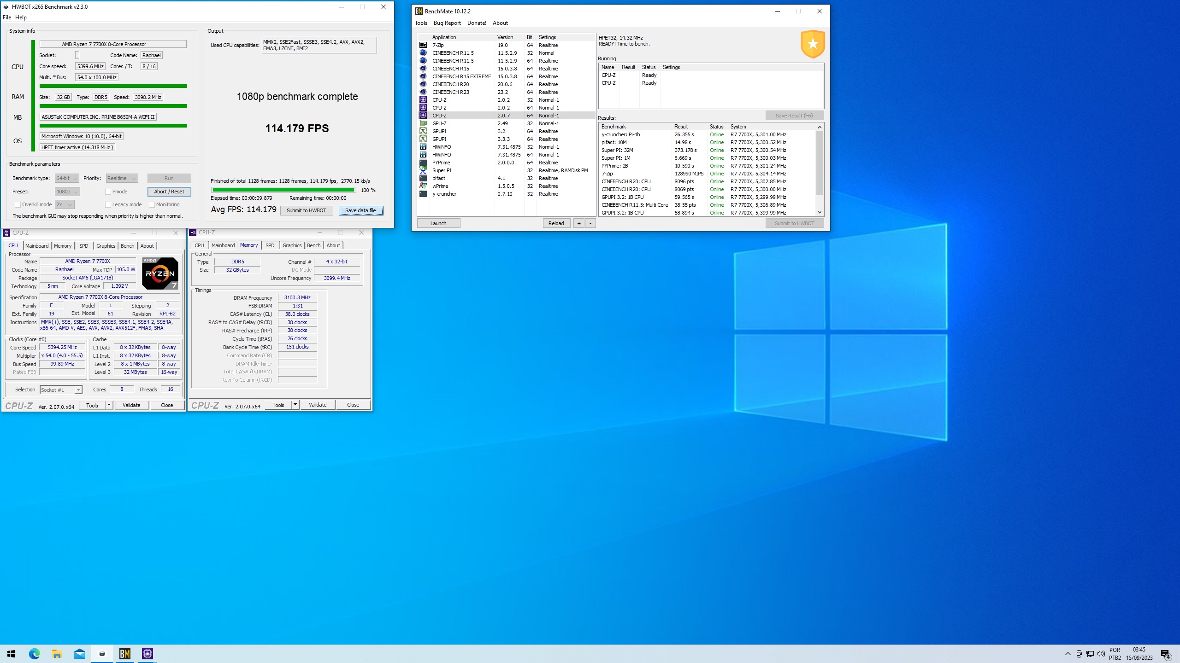Click the GPU-Z application icon

click(x=423, y=123)
